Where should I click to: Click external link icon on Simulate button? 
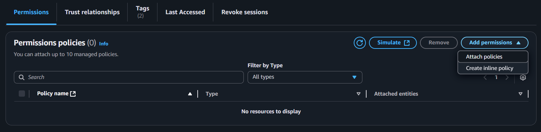pyautogui.click(x=407, y=43)
